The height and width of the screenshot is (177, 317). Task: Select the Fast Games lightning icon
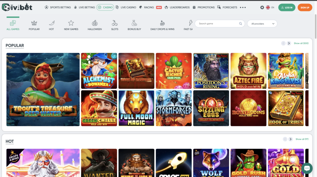[x=190, y=23]
